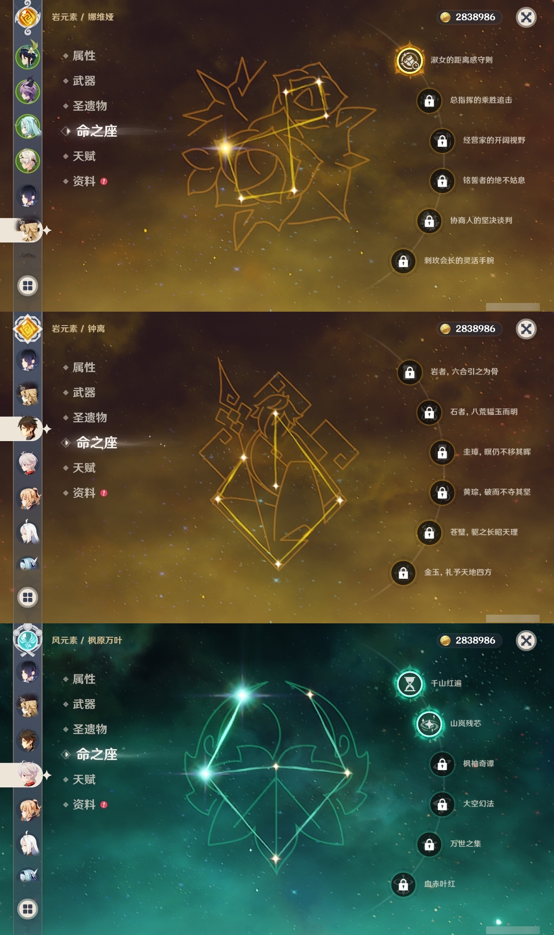The height and width of the screenshot is (935, 554).
Task: Open 圣遗物 tab in Kazuha's menu
Action: pos(90,729)
